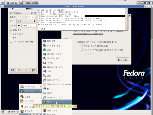Open the 이동식 드라이브 및 미디어 disc icon
Image resolution: width=153 pixels, height=115 pixels.
coord(44,84)
